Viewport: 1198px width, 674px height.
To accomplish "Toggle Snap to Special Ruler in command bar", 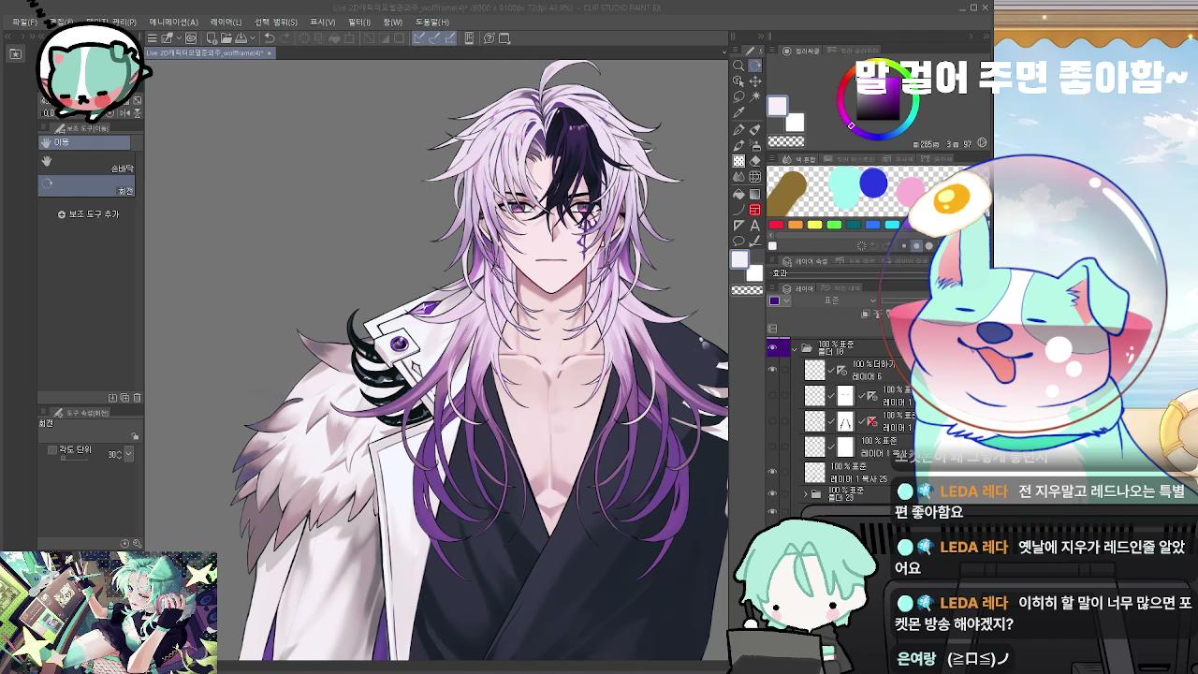I will [x=435, y=38].
